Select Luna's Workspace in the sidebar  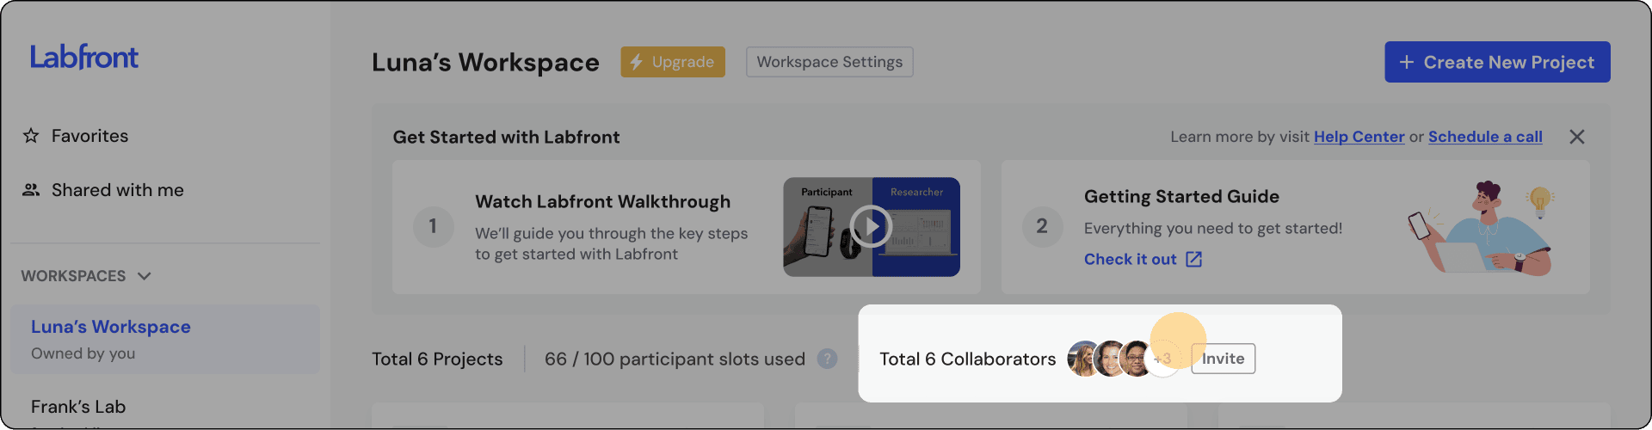[165, 339]
